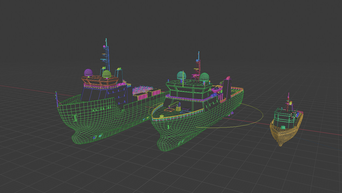Select the right green dome on the middle ship
This screenshot has width=342, height=193.
[205, 76]
